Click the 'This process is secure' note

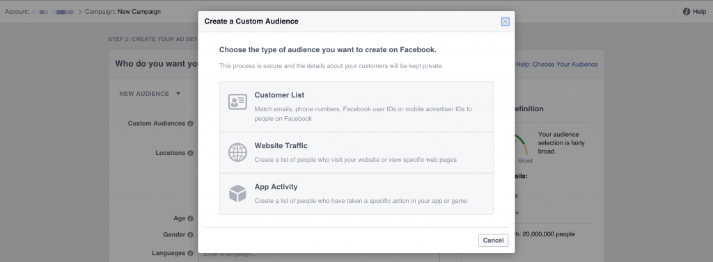tap(331, 66)
